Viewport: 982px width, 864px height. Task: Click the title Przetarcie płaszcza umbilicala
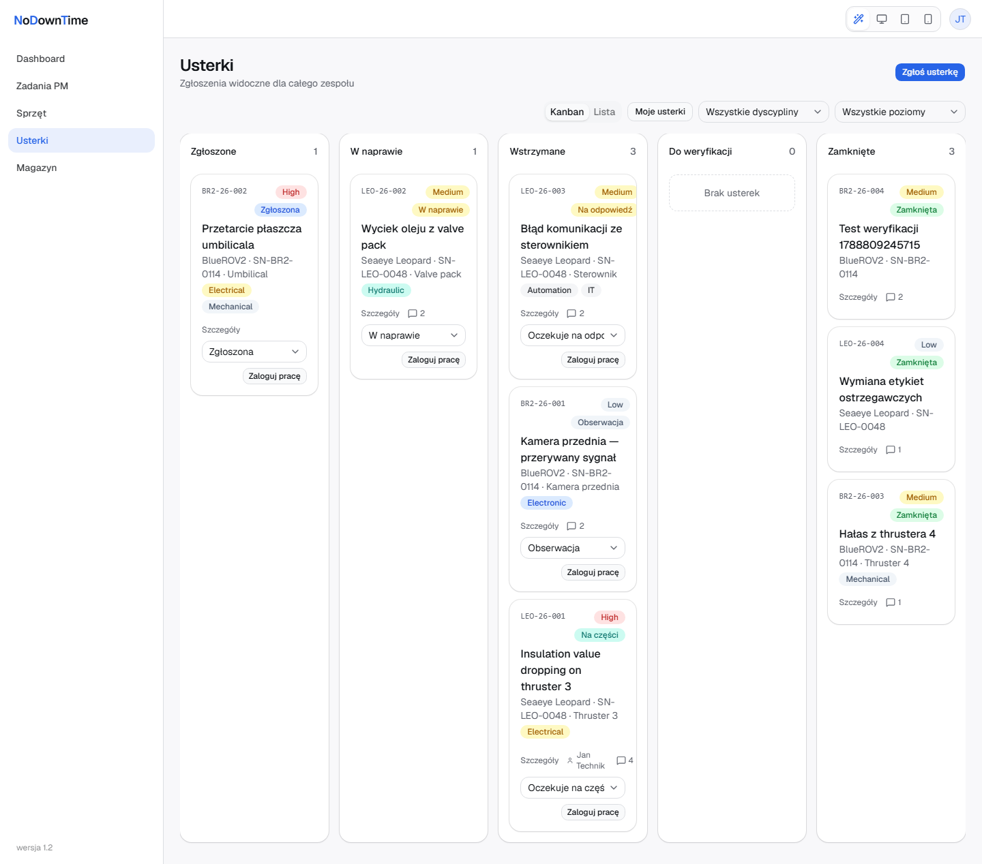pos(252,237)
